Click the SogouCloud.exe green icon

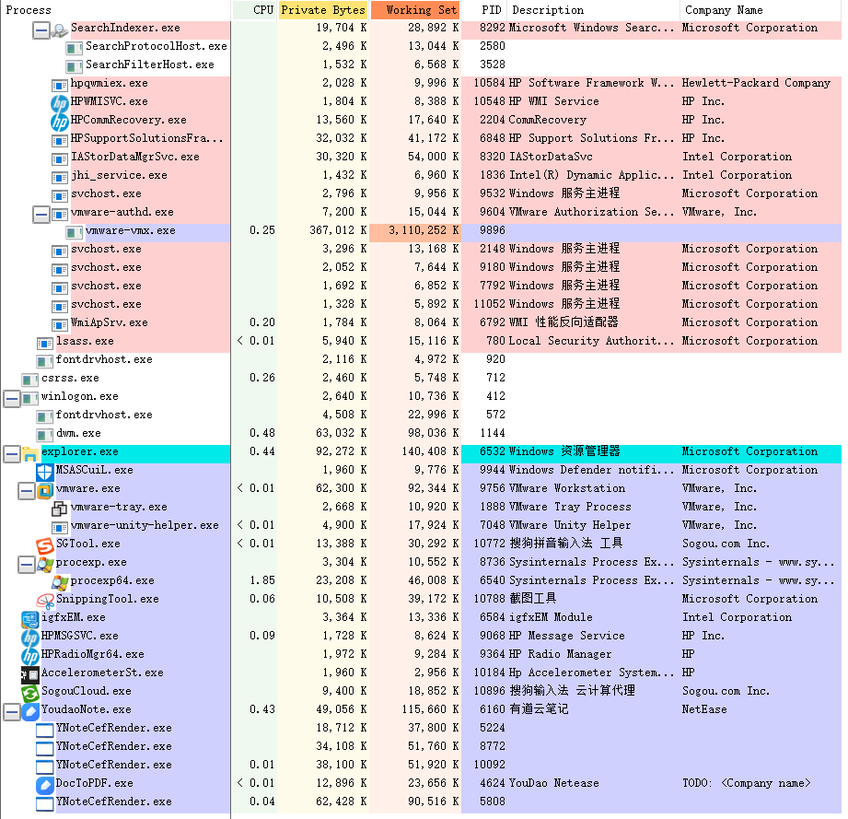point(30,693)
